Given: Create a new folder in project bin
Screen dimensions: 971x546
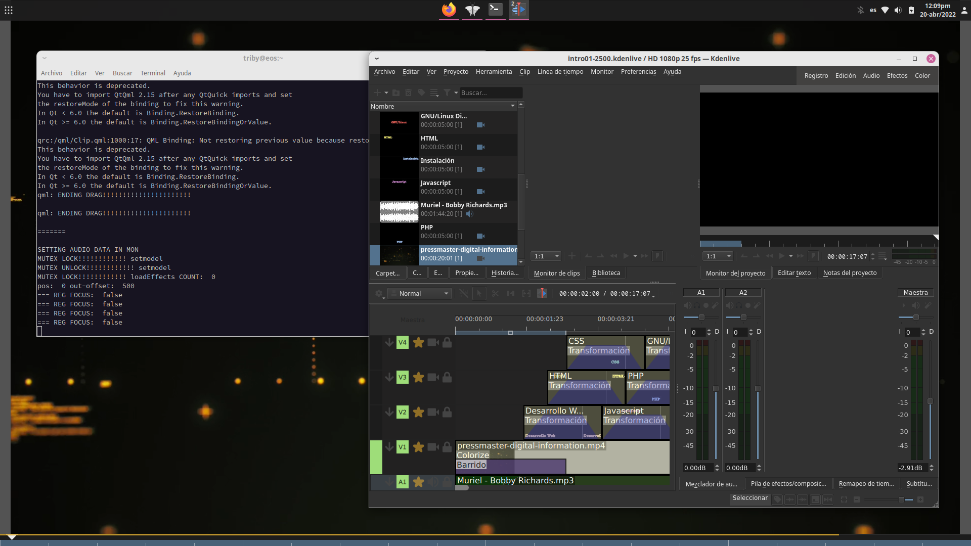Looking at the screenshot, I should coord(396,93).
